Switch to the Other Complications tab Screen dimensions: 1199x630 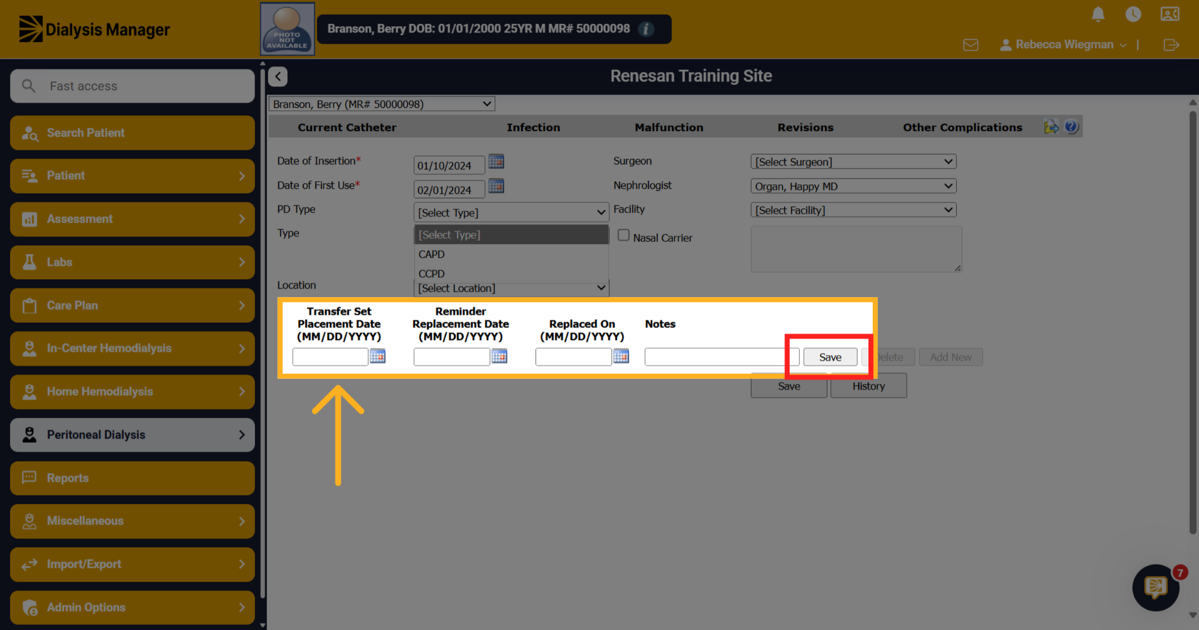point(962,127)
